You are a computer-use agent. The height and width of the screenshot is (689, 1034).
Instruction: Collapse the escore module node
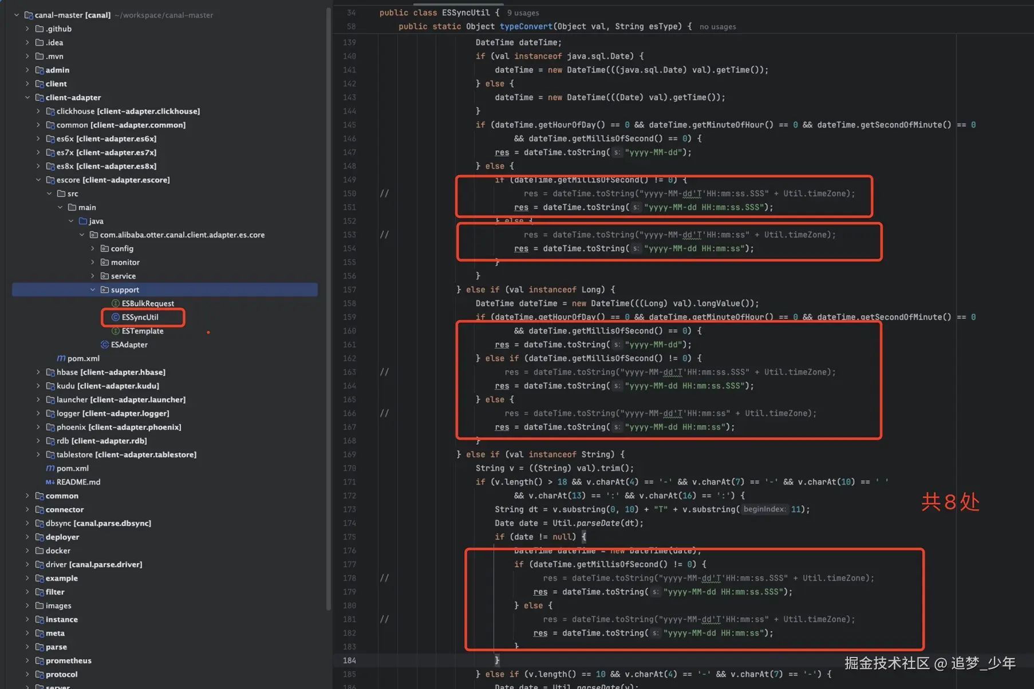click(x=38, y=180)
